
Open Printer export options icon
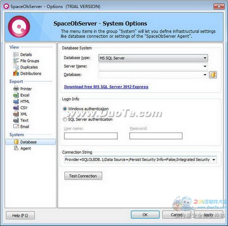(16, 89)
